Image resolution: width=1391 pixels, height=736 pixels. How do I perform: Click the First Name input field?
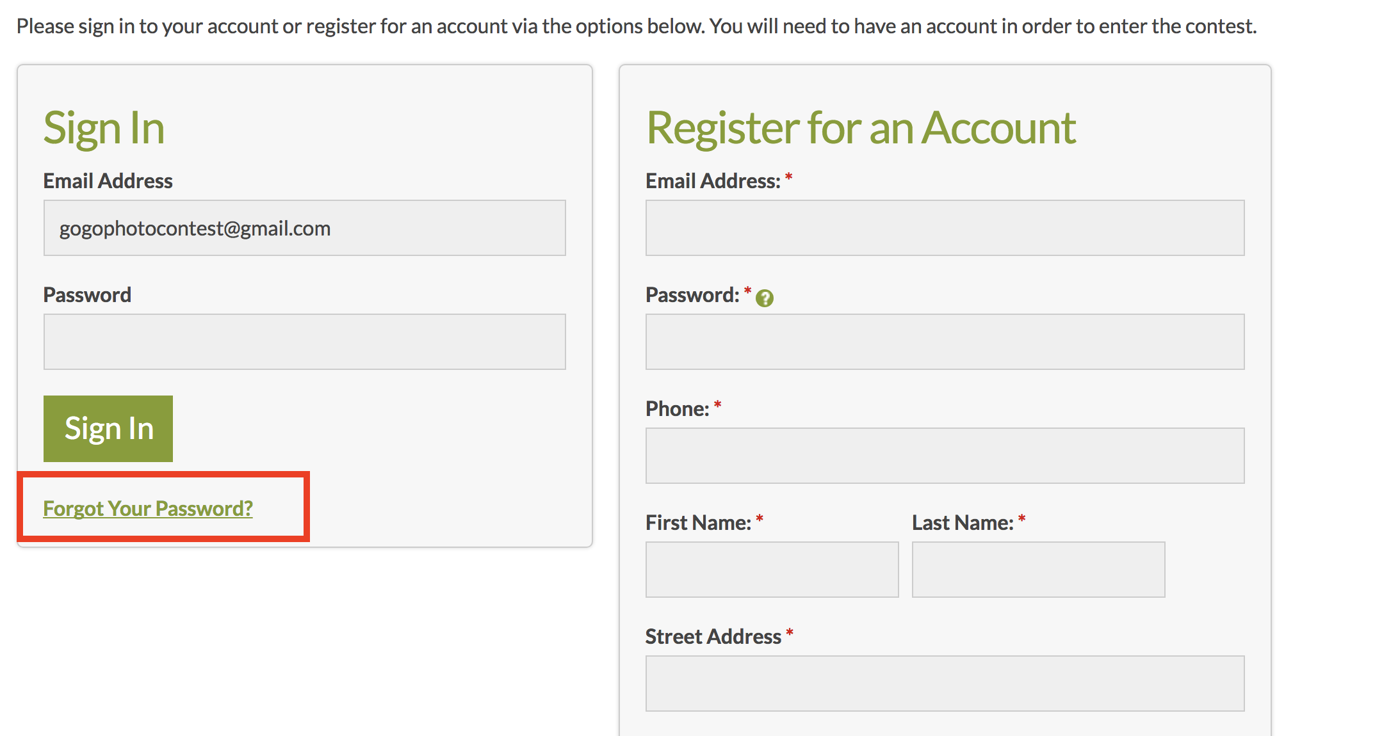pyautogui.click(x=772, y=570)
